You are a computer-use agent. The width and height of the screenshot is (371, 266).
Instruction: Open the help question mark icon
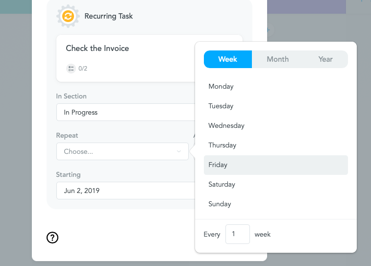(x=52, y=238)
